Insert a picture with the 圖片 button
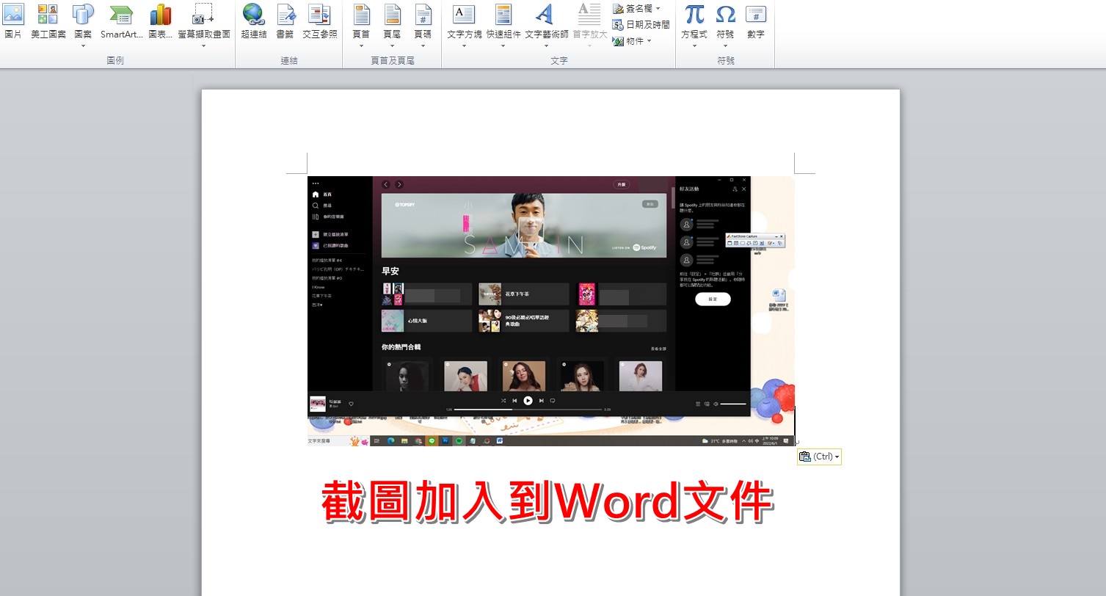This screenshot has height=596, width=1106. (13, 22)
